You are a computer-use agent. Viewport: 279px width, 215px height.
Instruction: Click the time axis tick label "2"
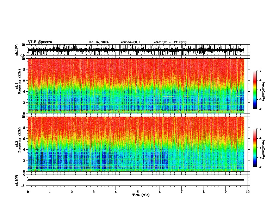tap(72, 192)
